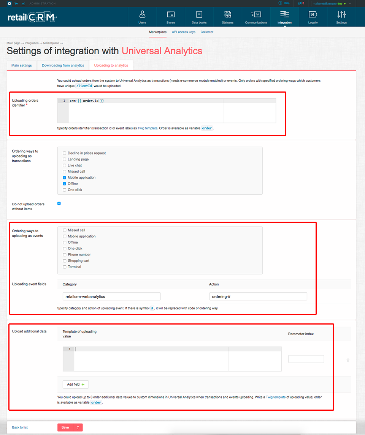This screenshot has width=365, height=435.
Task: Open the Data books section
Action: (199, 17)
